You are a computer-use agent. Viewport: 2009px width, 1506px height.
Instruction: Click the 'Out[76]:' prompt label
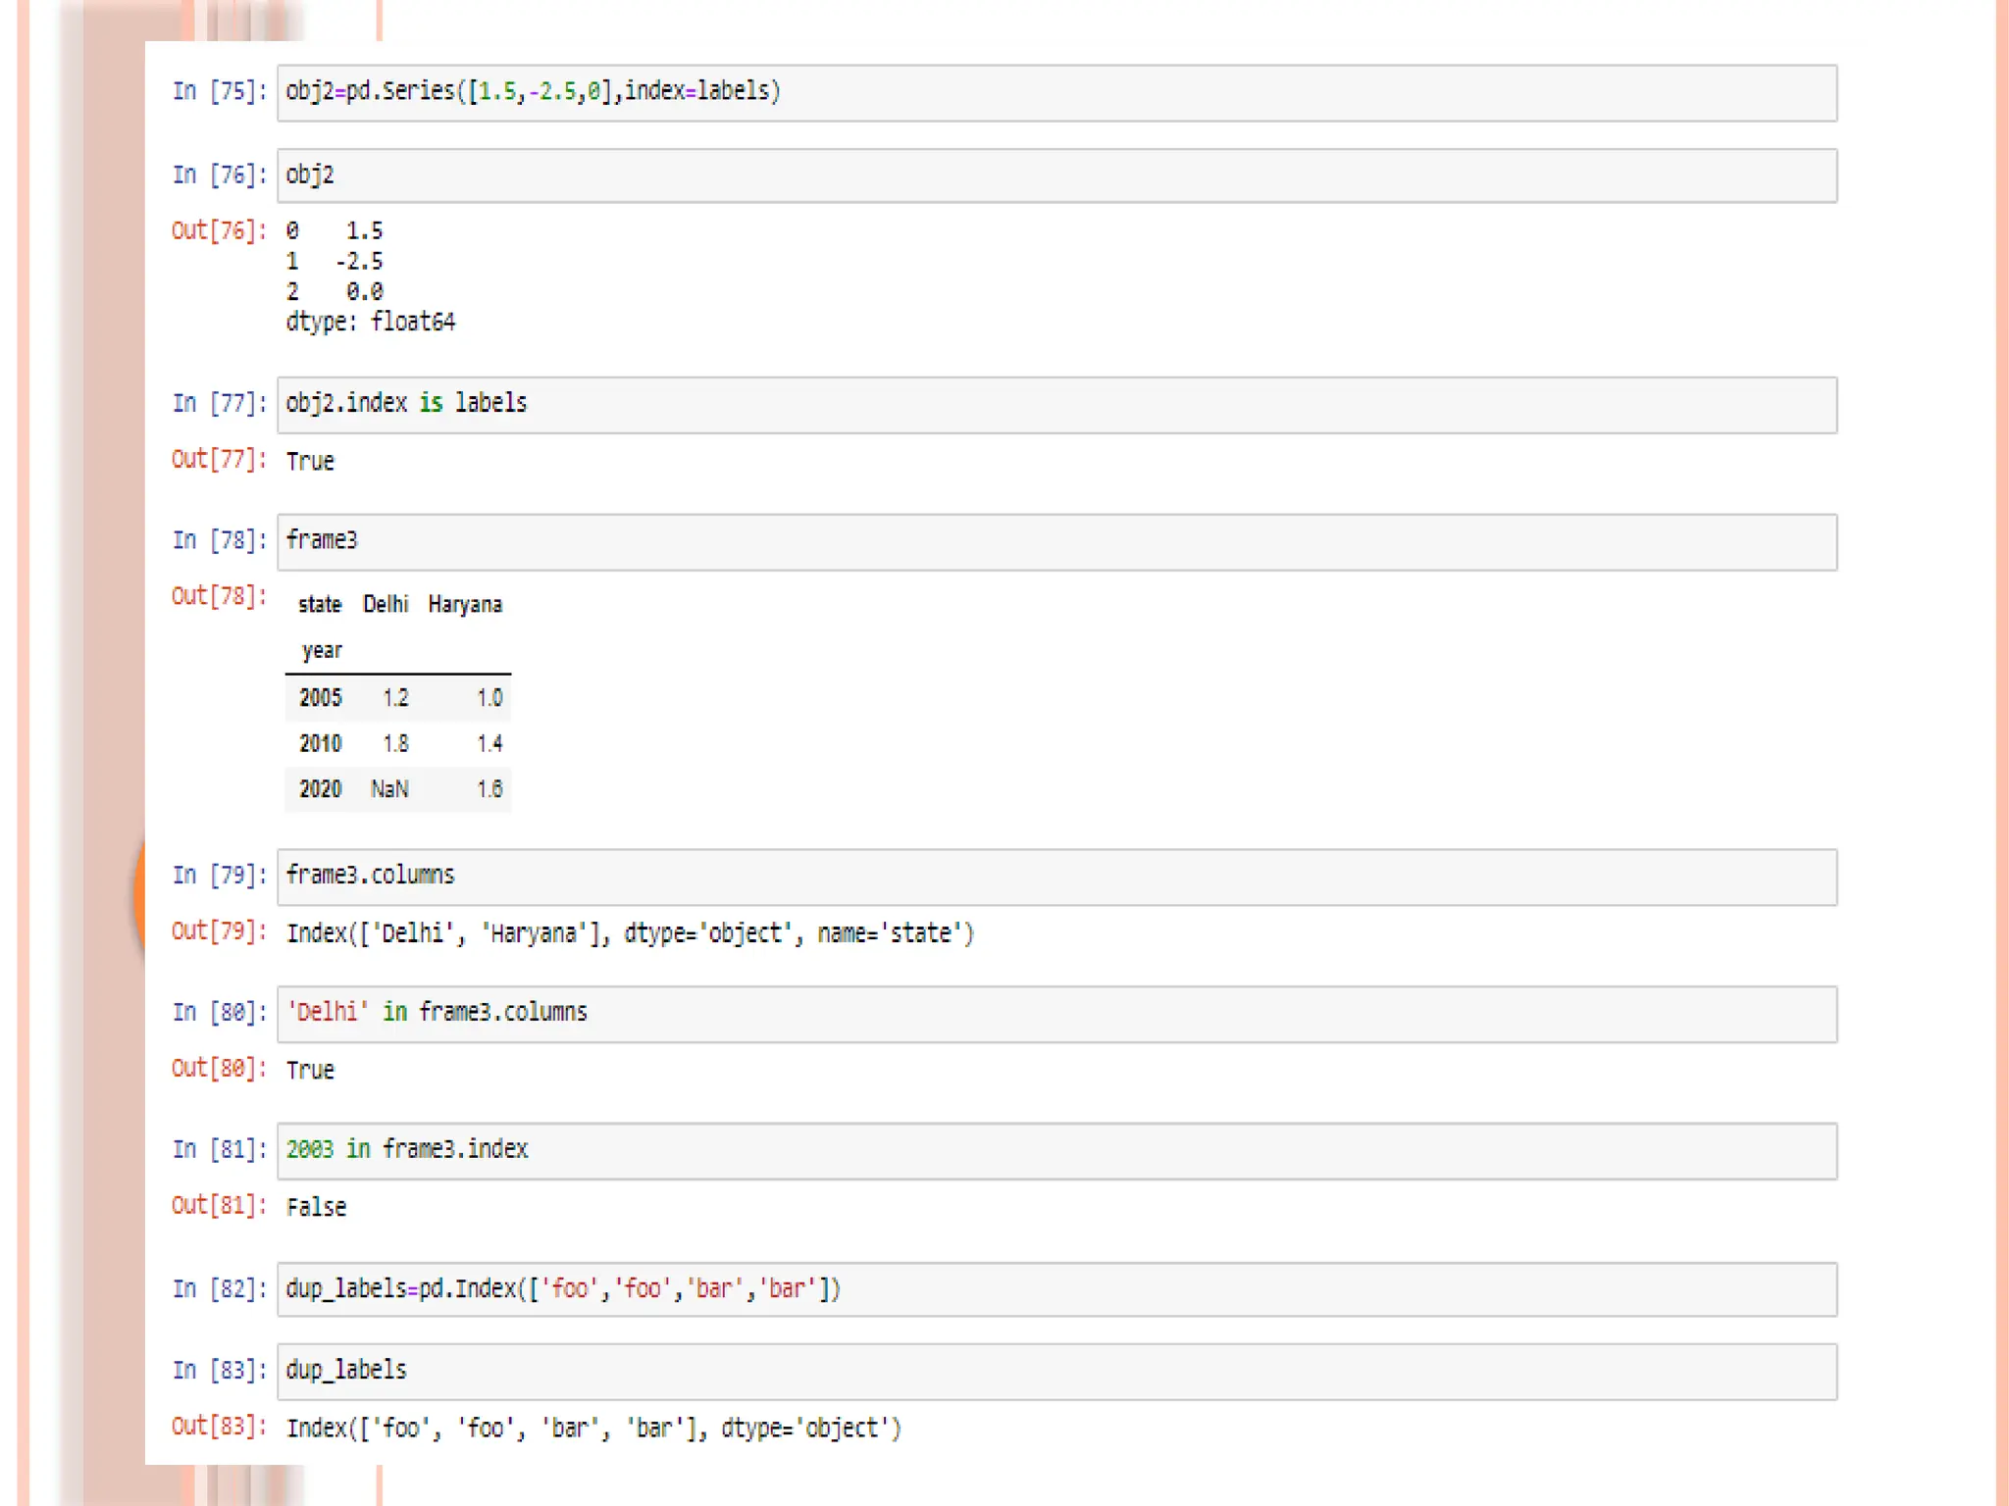[x=220, y=230]
